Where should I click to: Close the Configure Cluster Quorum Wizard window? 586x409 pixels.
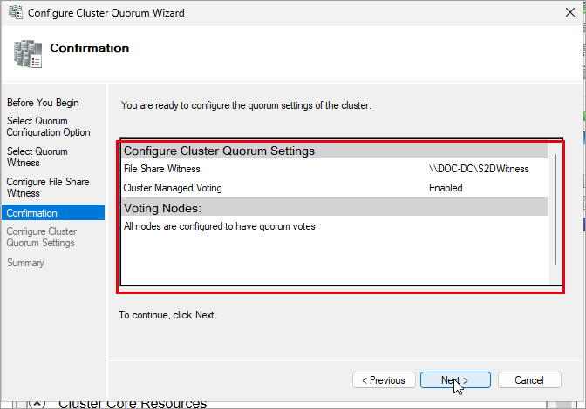pos(570,12)
